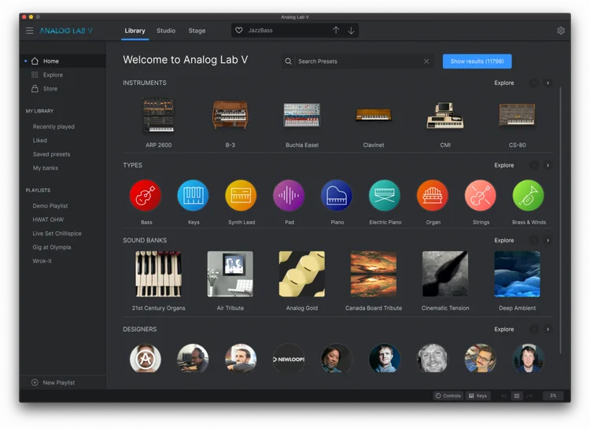
Task: Advance Sound Banks row with right chevron
Action: tap(548, 241)
